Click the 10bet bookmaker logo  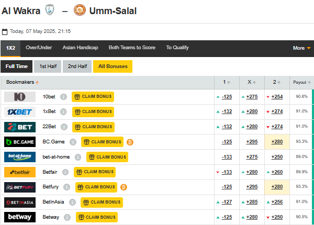coord(20,97)
